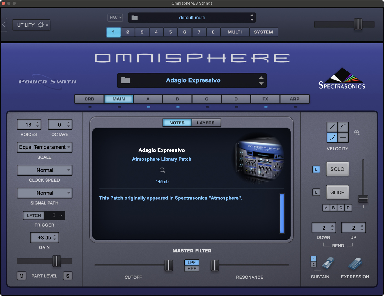Select part 1 button
This screenshot has width=384, height=296.
(113, 32)
